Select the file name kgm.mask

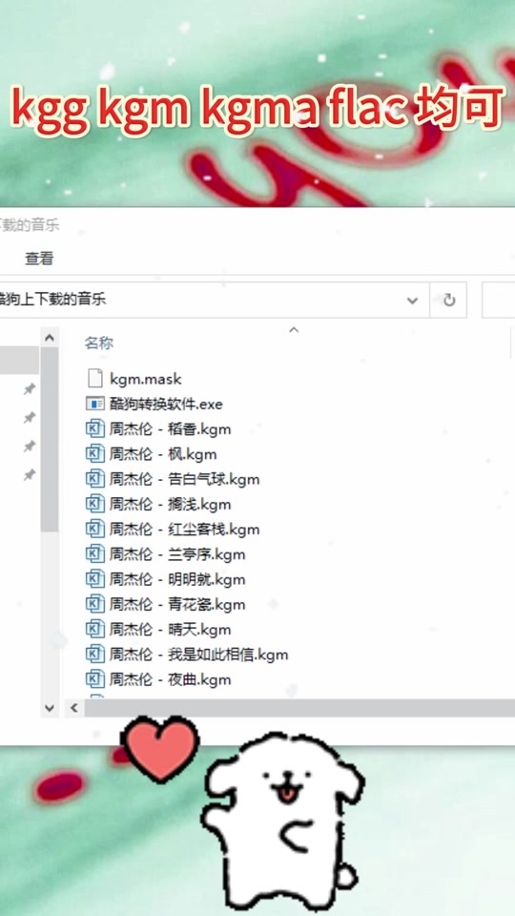point(145,379)
